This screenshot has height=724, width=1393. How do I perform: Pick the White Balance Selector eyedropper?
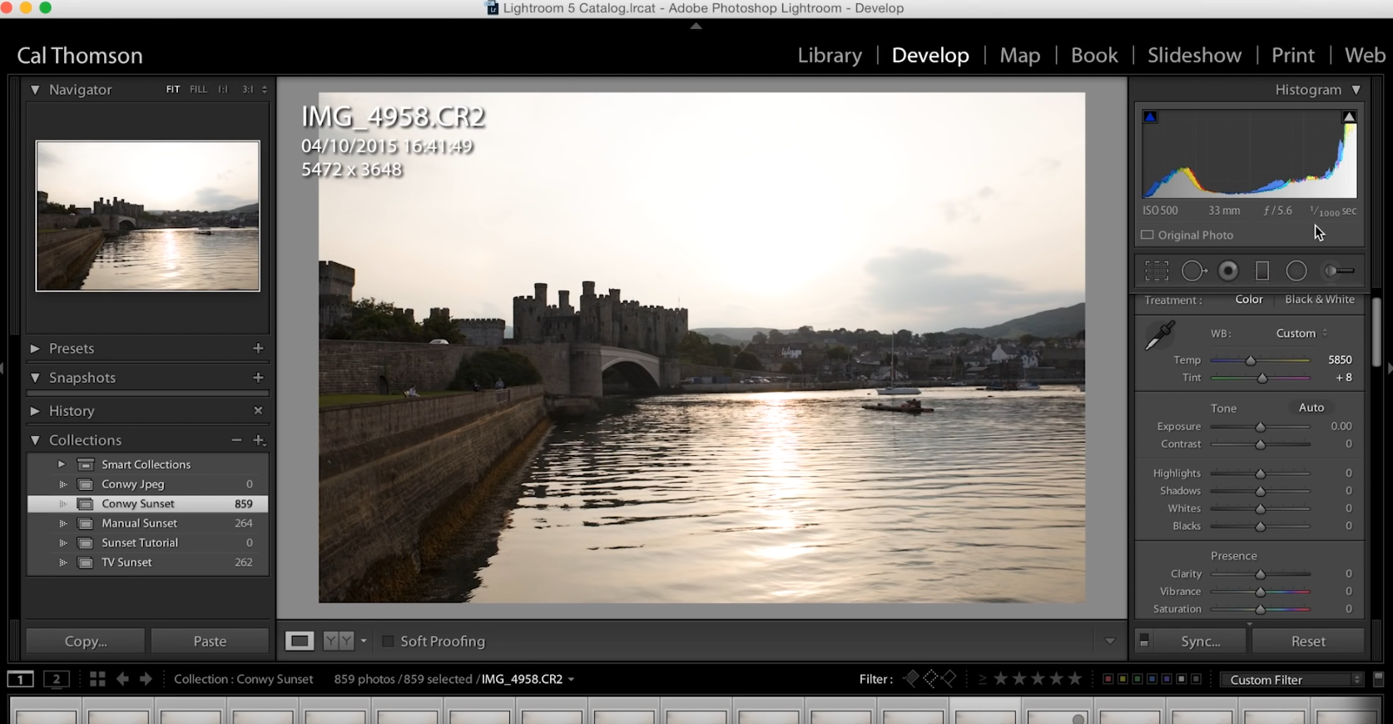point(1159,335)
